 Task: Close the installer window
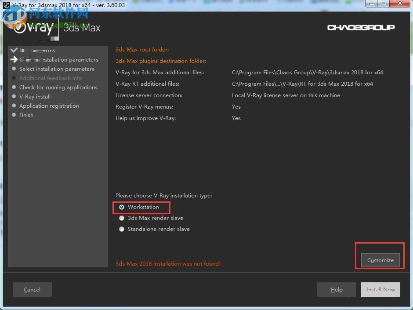coord(400,4)
